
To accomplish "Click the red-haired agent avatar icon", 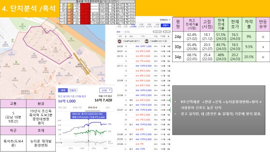I will (x=119, y=41).
